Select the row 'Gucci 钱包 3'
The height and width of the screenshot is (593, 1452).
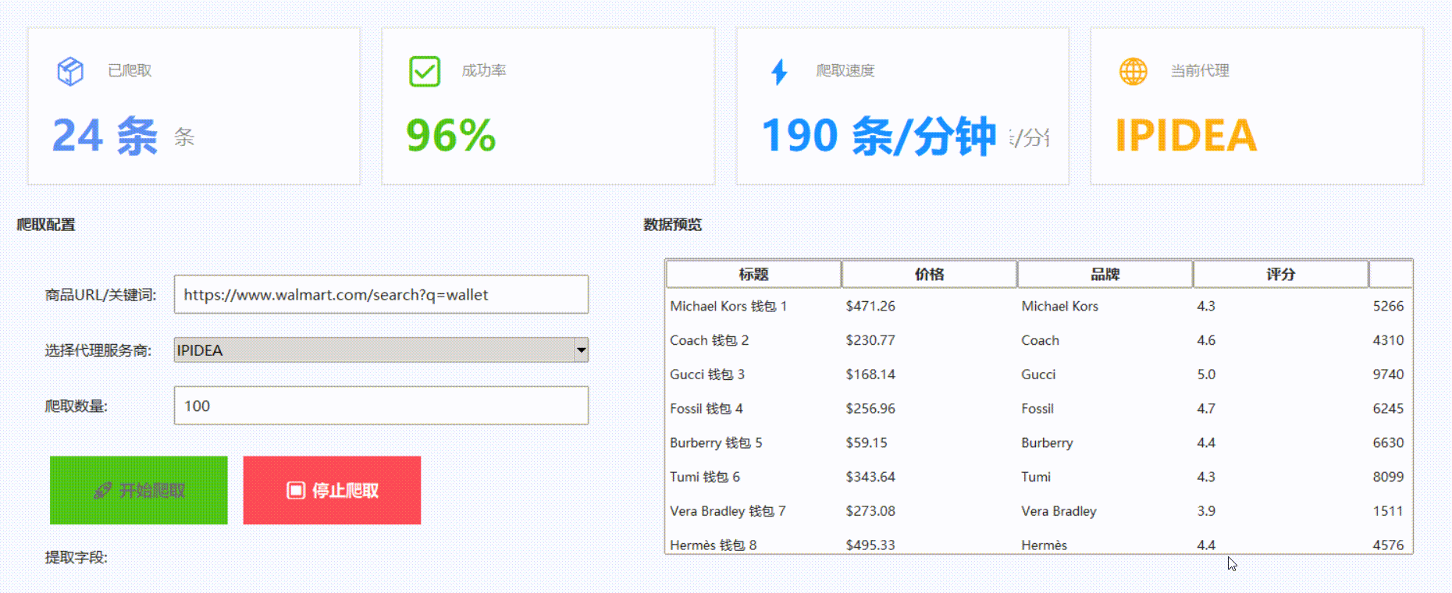[x=1039, y=375]
